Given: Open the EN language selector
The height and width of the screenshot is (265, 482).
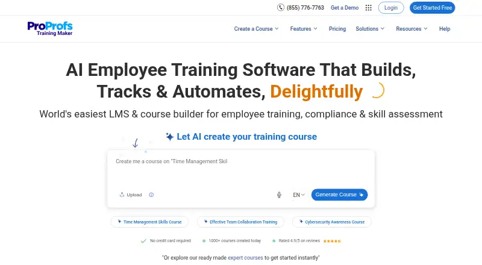Looking at the screenshot, I should 298,195.
